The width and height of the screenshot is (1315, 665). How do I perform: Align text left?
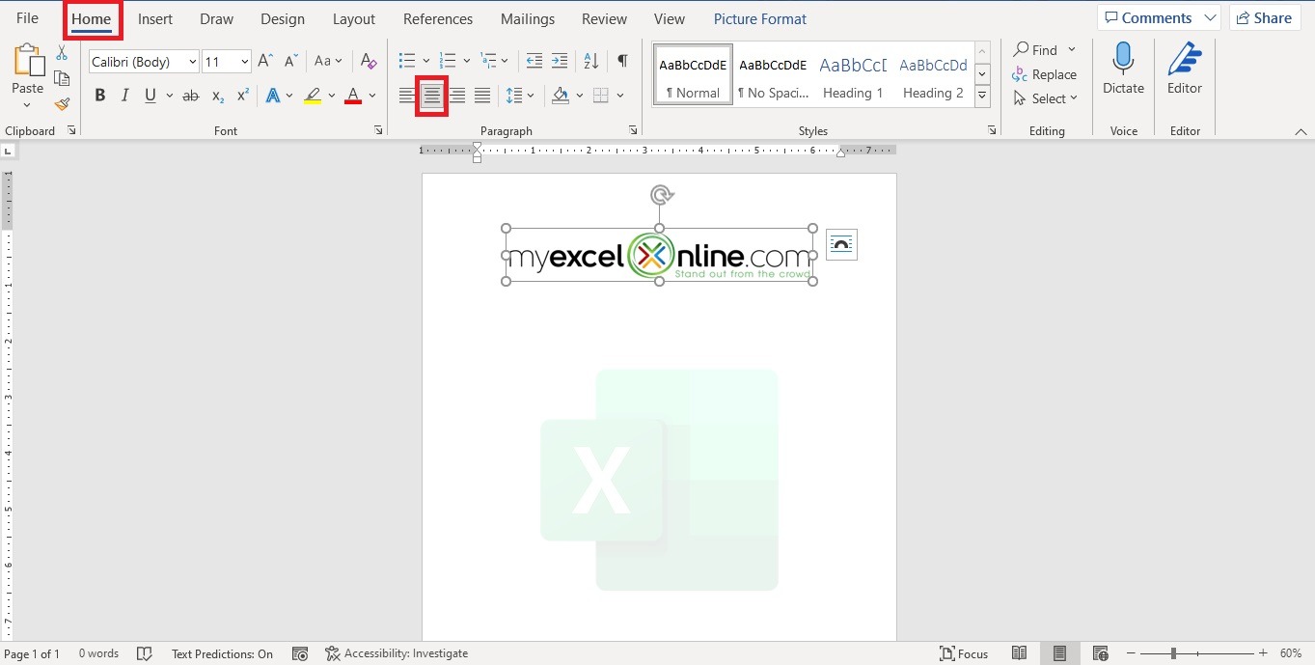(407, 96)
